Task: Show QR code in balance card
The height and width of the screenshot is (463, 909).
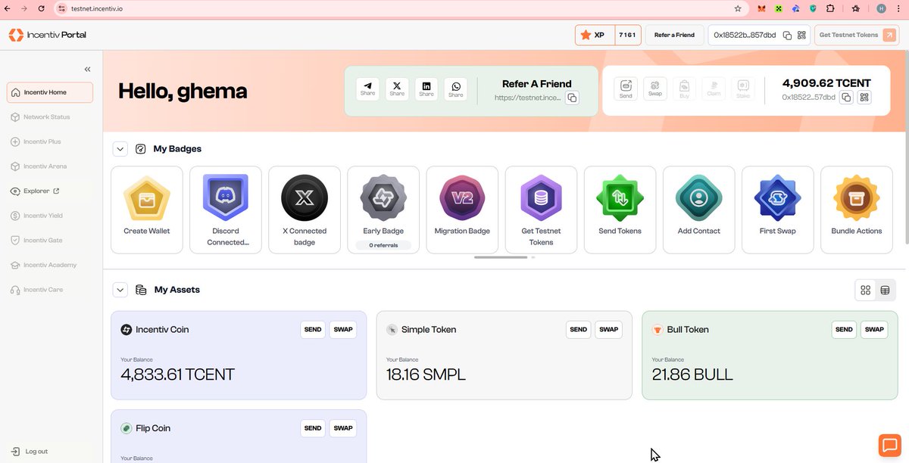Action: click(x=864, y=98)
